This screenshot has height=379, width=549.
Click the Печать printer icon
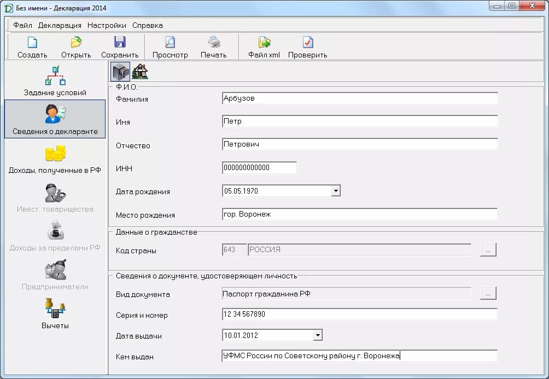pyautogui.click(x=214, y=42)
